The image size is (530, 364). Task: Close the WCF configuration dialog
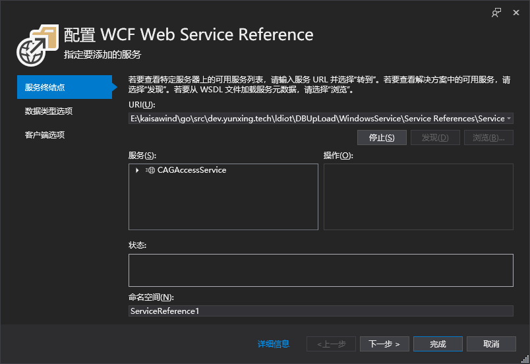(515, 13)
